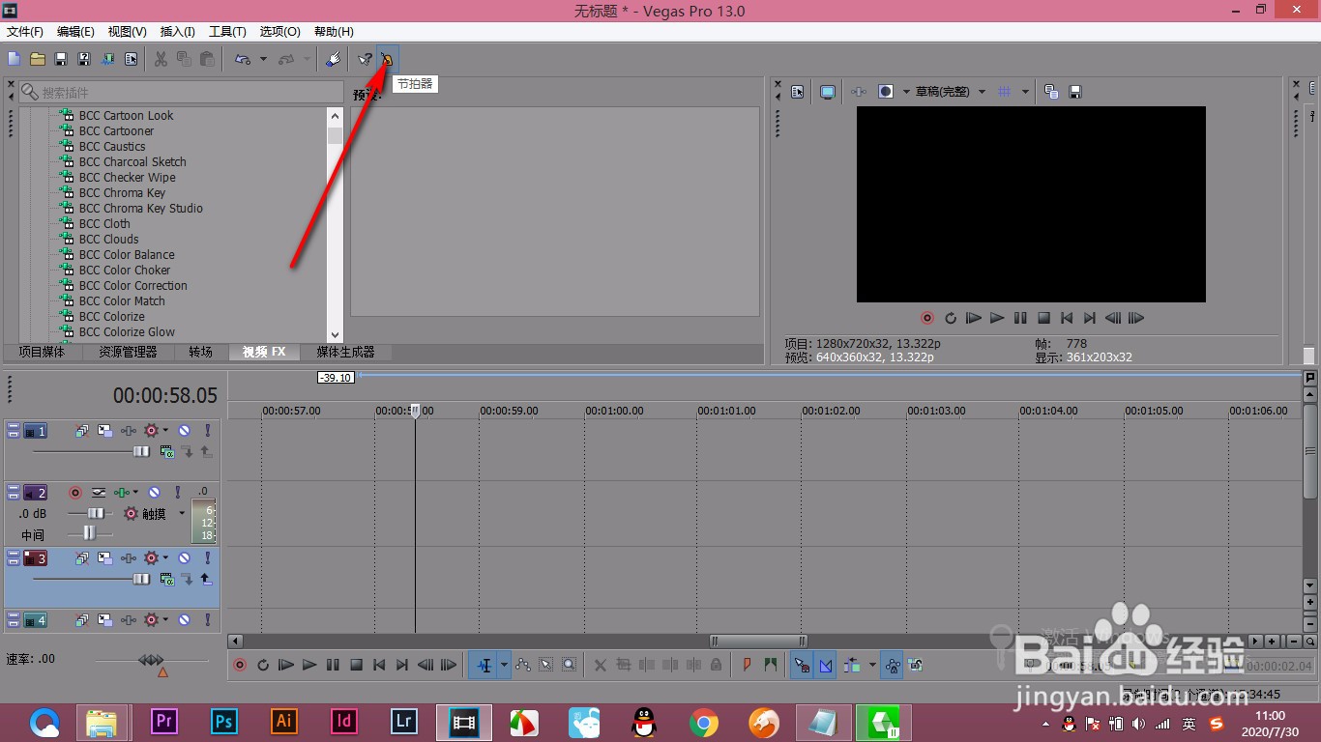This screenshot has height=742, width=1321.
Task: Mute video track 4
Action: click(x=184, y=619)
